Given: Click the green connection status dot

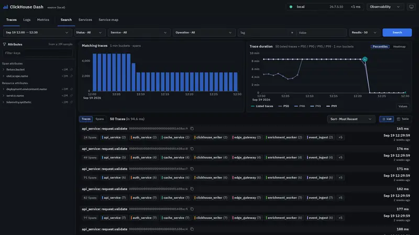Looking at the screenshot, I should [291, 7].
